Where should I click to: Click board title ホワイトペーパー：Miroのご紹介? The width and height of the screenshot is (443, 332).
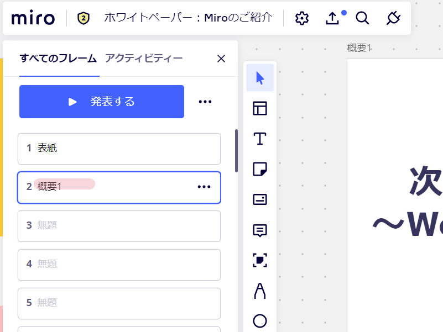click(188, 18)
